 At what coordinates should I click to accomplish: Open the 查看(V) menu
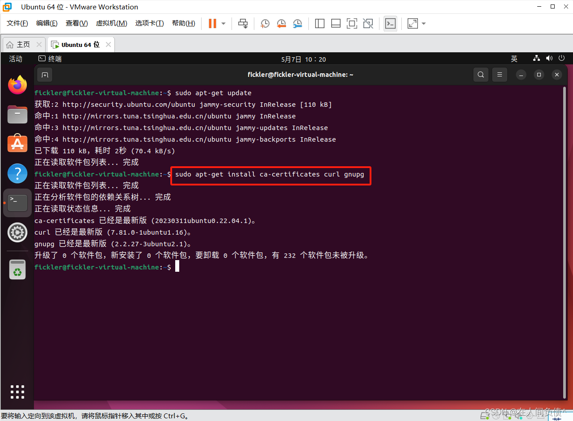[x=76, y=23]
